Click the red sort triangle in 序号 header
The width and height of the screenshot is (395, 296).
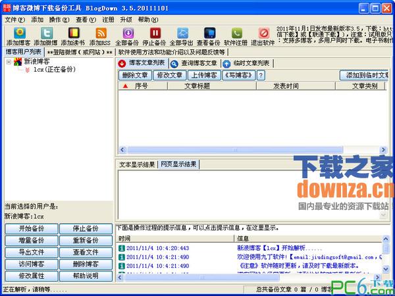point(125,86)
